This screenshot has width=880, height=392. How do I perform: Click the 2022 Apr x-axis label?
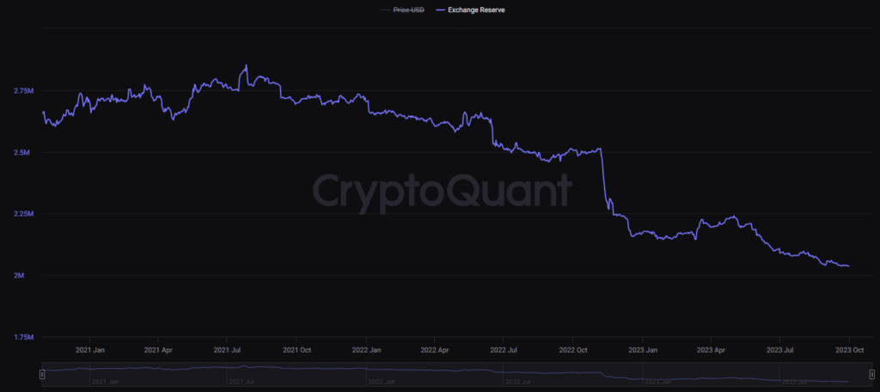coord(434,349)
